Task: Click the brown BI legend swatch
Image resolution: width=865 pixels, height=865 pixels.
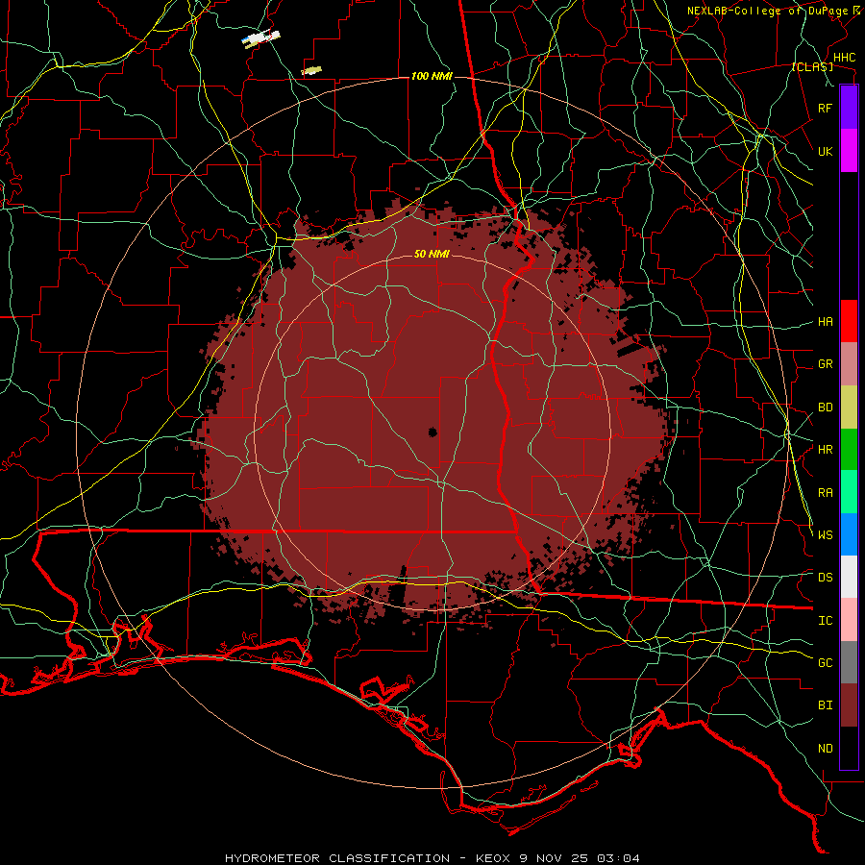Action: [x=849, y=705]
